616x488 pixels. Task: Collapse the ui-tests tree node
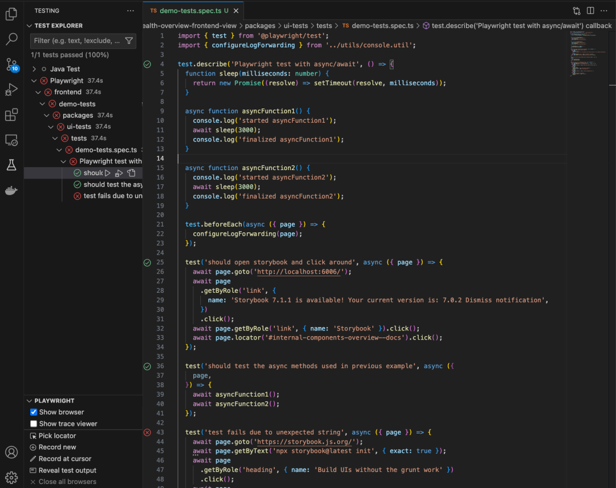51,127
